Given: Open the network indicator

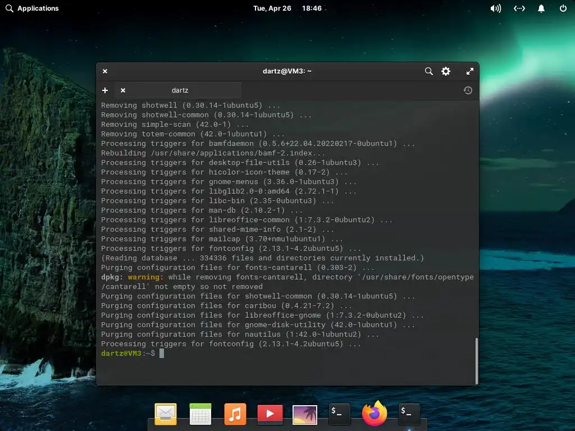Looking at the screenshot, I should [519, 8].
